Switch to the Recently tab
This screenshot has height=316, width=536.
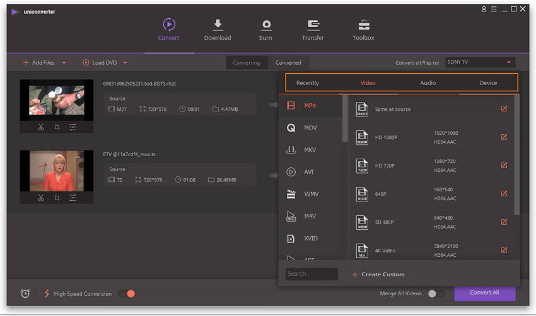click(307, 83)
